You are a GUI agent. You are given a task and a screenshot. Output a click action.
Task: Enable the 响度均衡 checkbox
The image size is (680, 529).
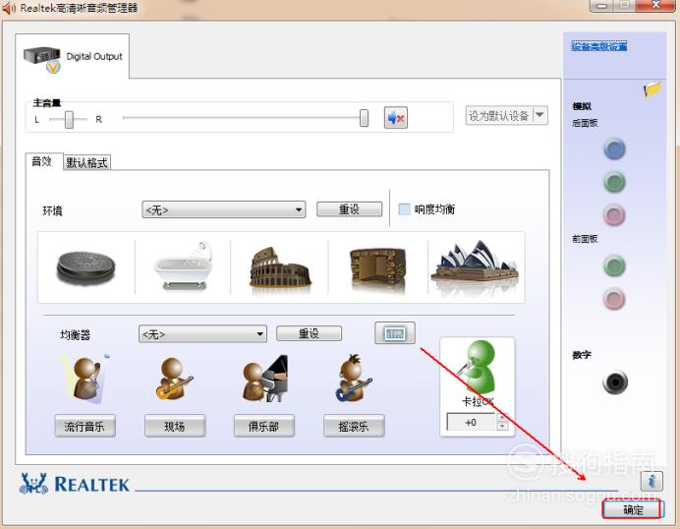click(x=404, y=209)
